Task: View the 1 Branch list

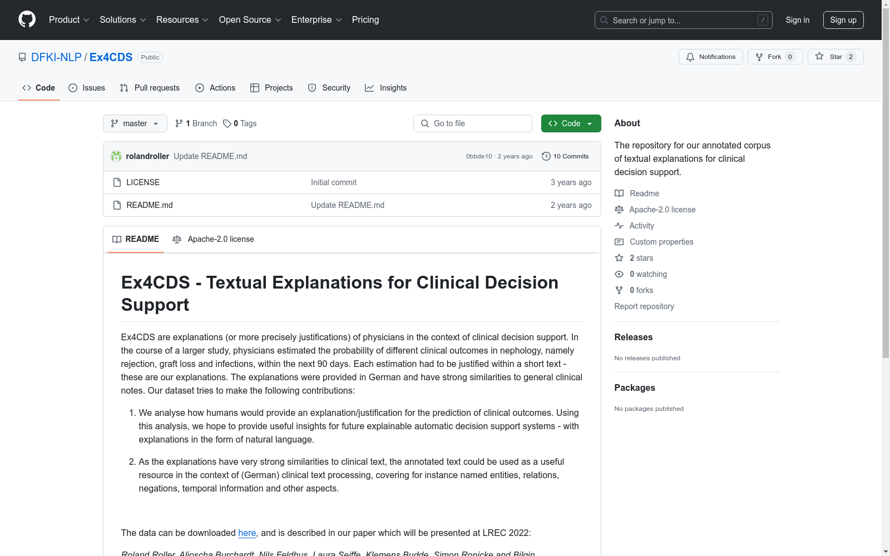Action: (x=196, y=123)
